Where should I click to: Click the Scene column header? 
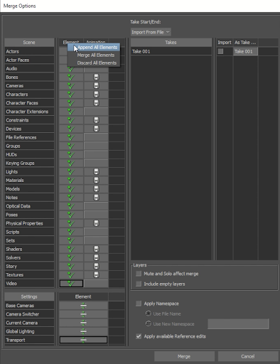pos(29,43)
